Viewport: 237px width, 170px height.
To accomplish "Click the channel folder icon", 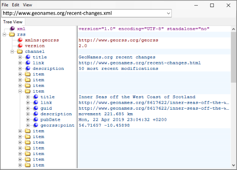I will coord(20,51).
